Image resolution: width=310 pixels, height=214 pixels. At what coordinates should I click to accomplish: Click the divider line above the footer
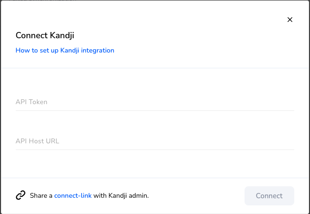tap(155, 178)
